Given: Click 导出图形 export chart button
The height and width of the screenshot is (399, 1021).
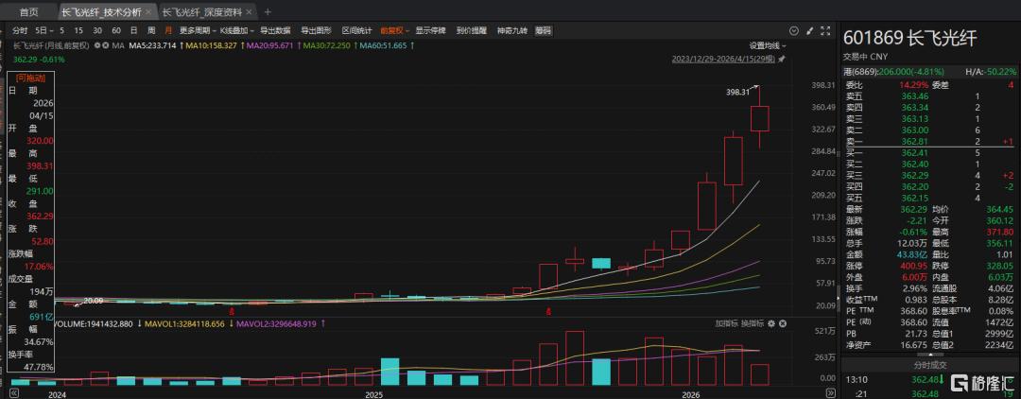Looking at the screenshot, I should pos(317,30).
